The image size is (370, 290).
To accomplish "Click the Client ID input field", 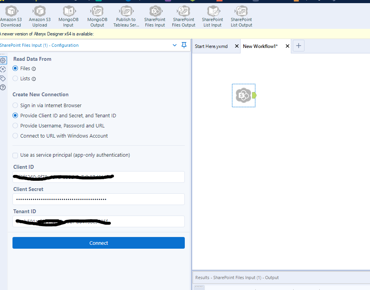I will tap(99, 177).
